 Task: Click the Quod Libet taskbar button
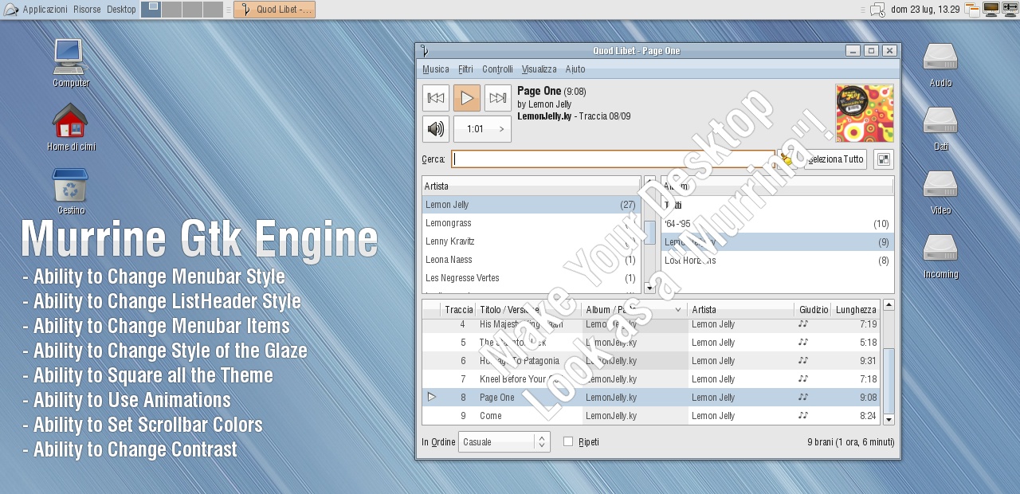(x=274, y=10)
